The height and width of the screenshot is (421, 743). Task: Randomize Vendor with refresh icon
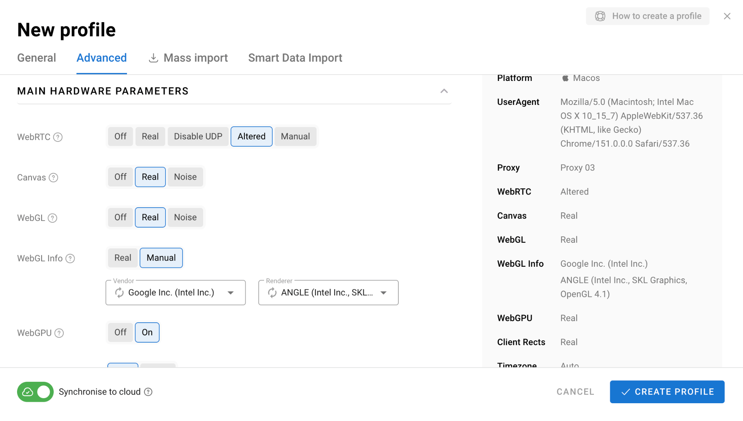[119, 293]
